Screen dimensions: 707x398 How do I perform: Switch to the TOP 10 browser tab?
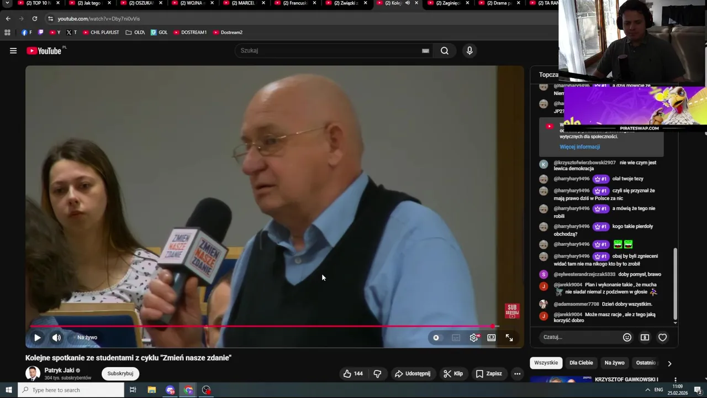coord(39,3)
